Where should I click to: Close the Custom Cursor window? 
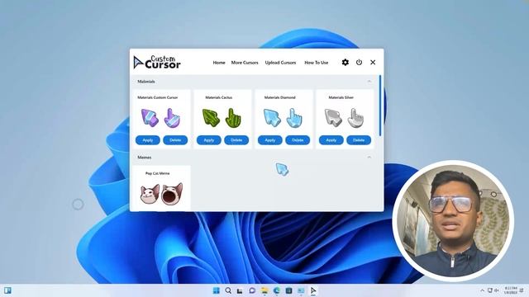click(x=373, y=63)
